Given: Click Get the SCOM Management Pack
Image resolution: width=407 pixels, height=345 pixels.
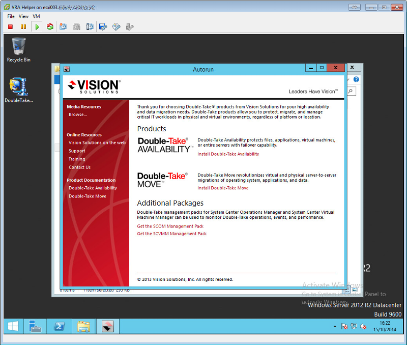Looking at the screenshot, I should coord(170,226).
